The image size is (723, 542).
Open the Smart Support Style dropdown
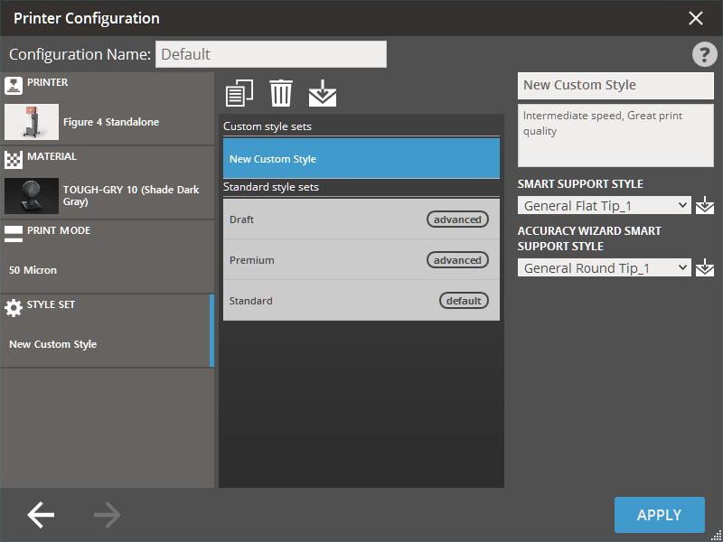(604, 206)
